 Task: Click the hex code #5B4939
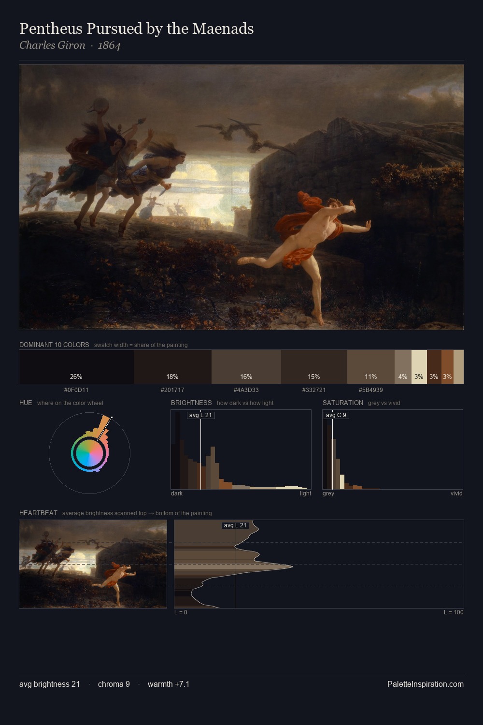(371, 390)
